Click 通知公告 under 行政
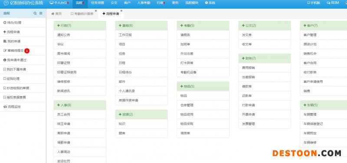Viewport: 347px width, 163px height. (80, 35)
